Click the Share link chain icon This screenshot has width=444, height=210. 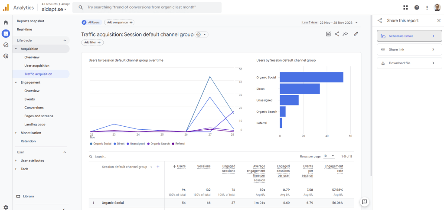click(x=383, y=49)
